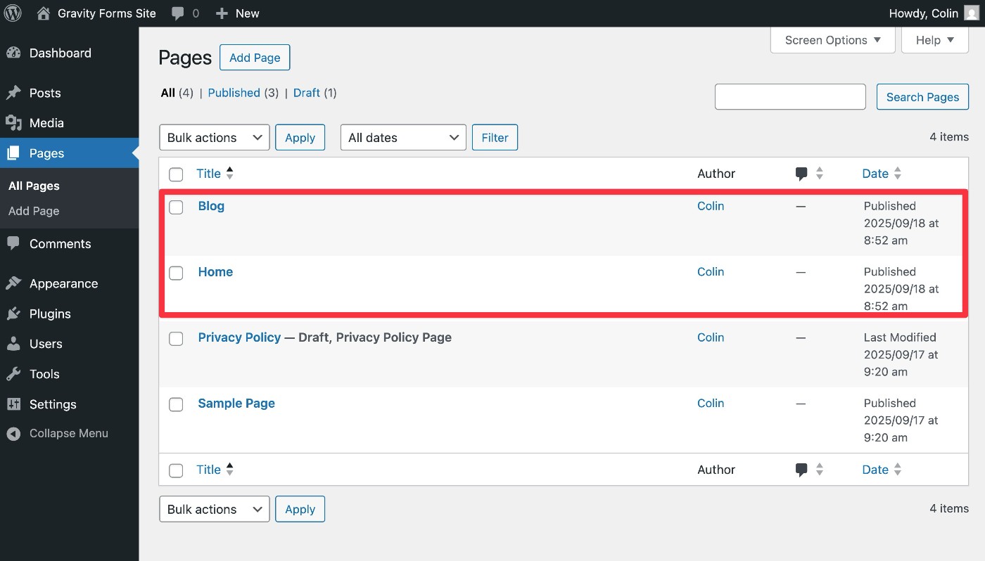The height and width of the screenshot is (561, 985).
Task: Open the WordPress logo menu
Action: click(x=13, y=13)
